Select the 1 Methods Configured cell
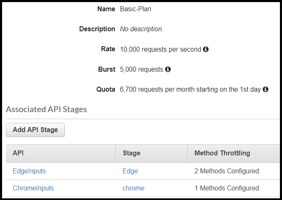This screenshot has height=200, width=282. 227,188
